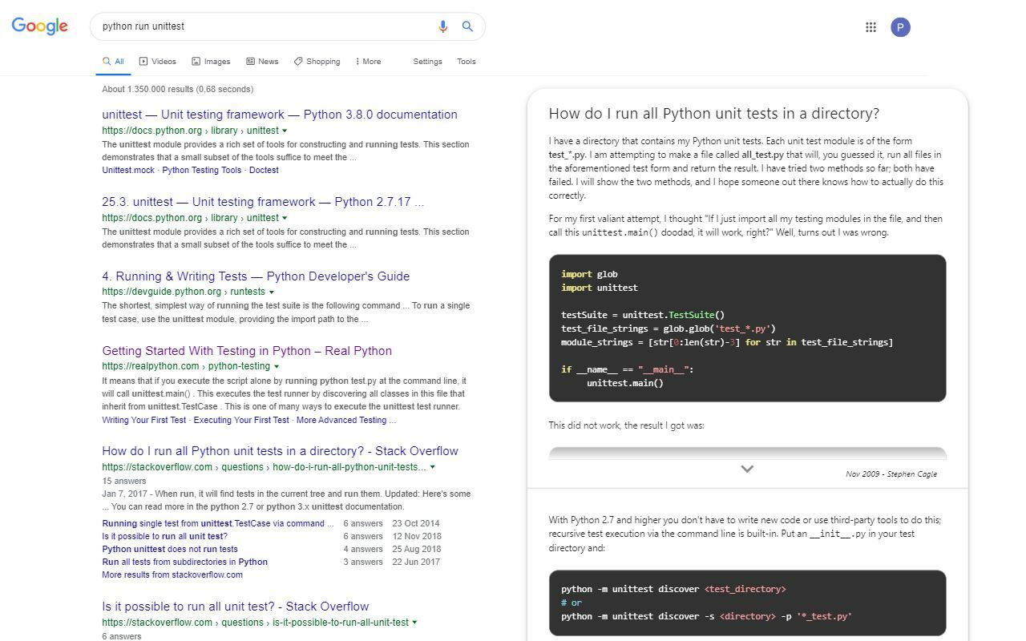Open the account avatar labeled P

tap(900, 27)
